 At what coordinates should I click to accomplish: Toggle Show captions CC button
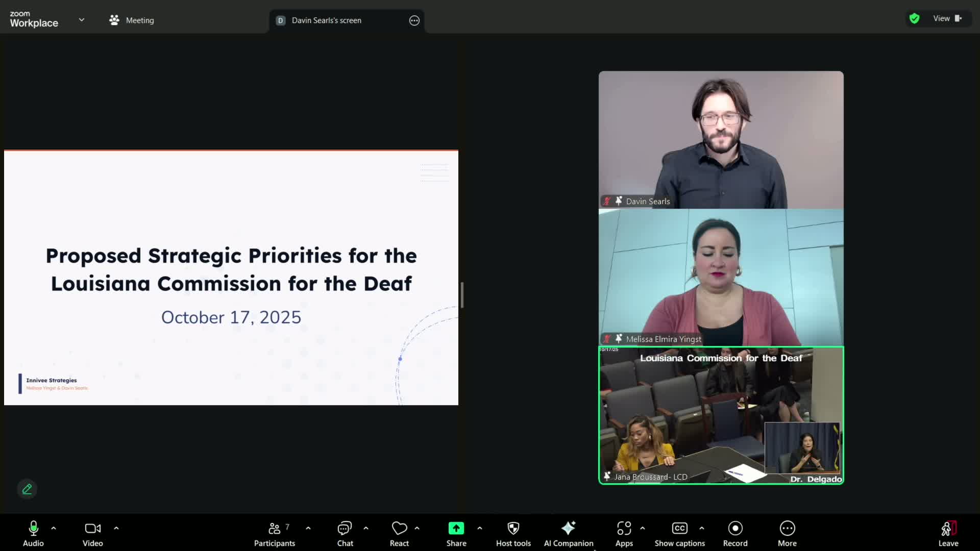coord(679,534)
